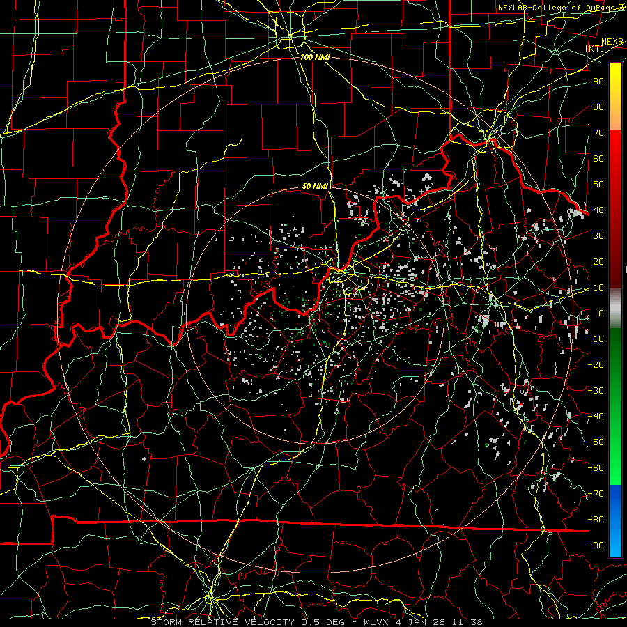627x627 pixels.
Task: Click the -10 knot scale label
Action: (x=596, y=339)
